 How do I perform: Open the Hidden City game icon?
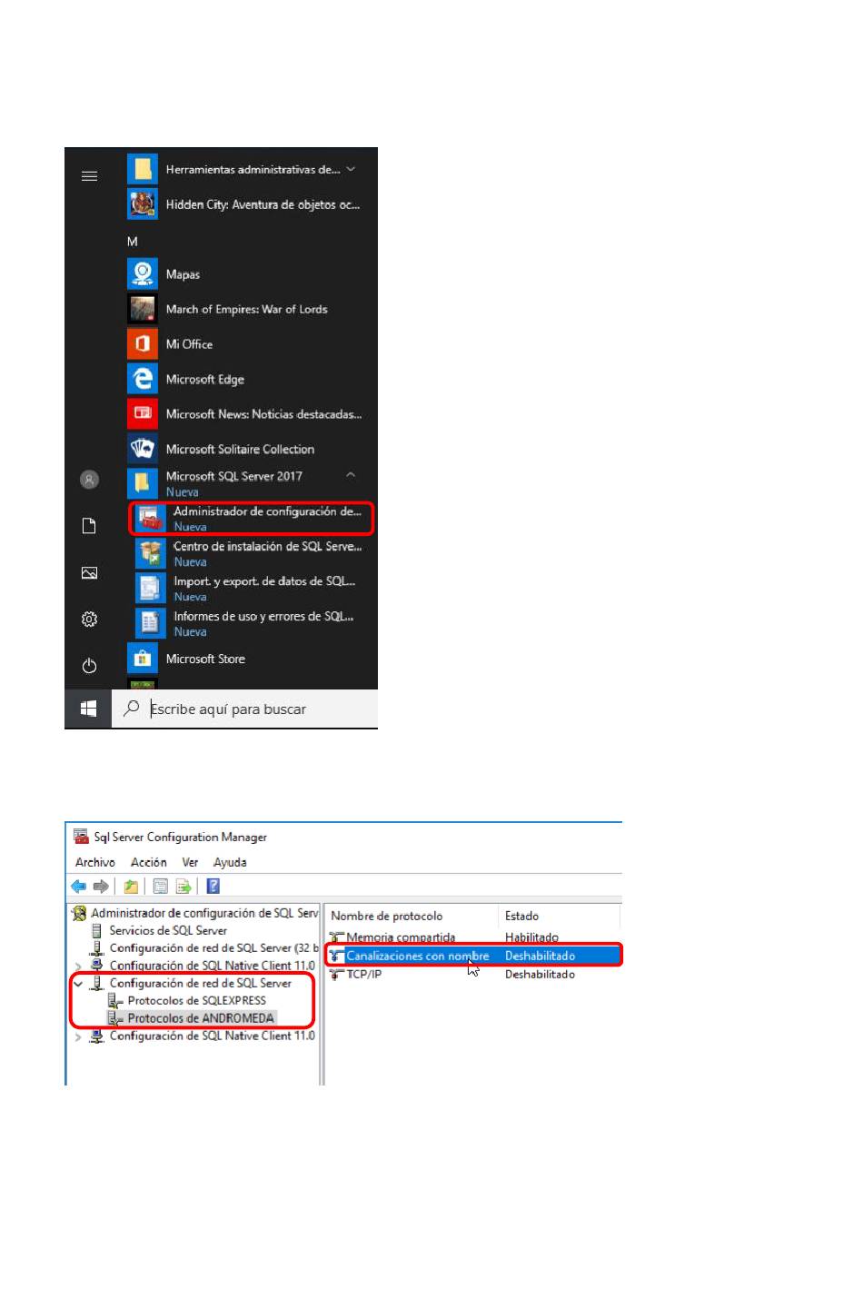pyautogui.click(x=143, y=204)
